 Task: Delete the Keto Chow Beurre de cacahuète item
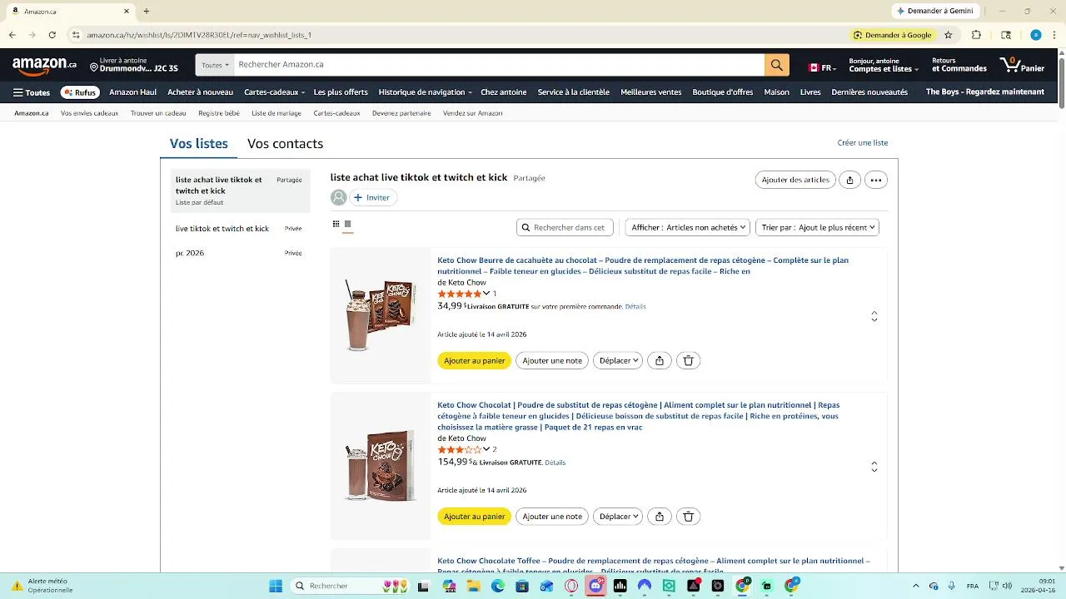[688, 360]
